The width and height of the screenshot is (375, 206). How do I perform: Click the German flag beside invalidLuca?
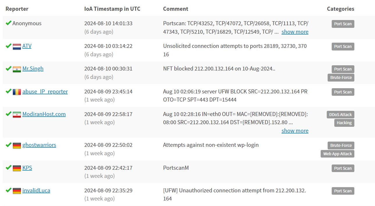(17, 191)
